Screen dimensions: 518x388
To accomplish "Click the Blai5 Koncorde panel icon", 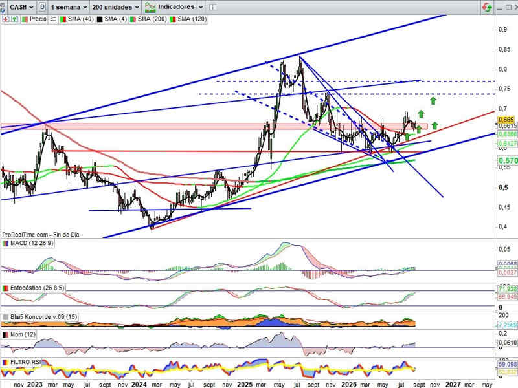I will click(5, 317).
